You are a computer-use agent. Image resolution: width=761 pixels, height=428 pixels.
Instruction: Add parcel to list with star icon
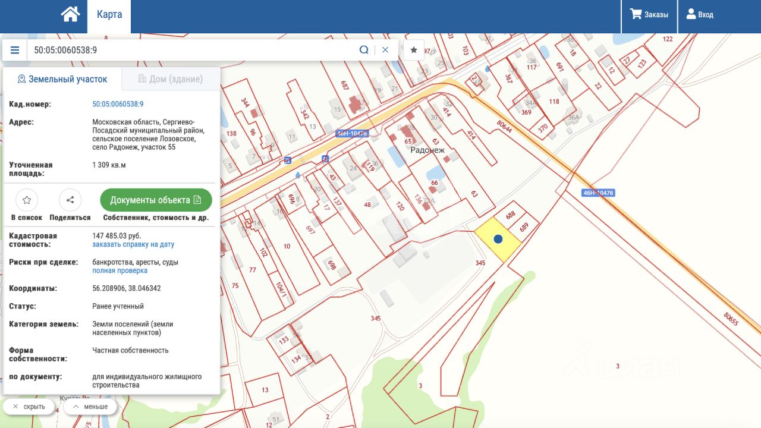[27, 200]
